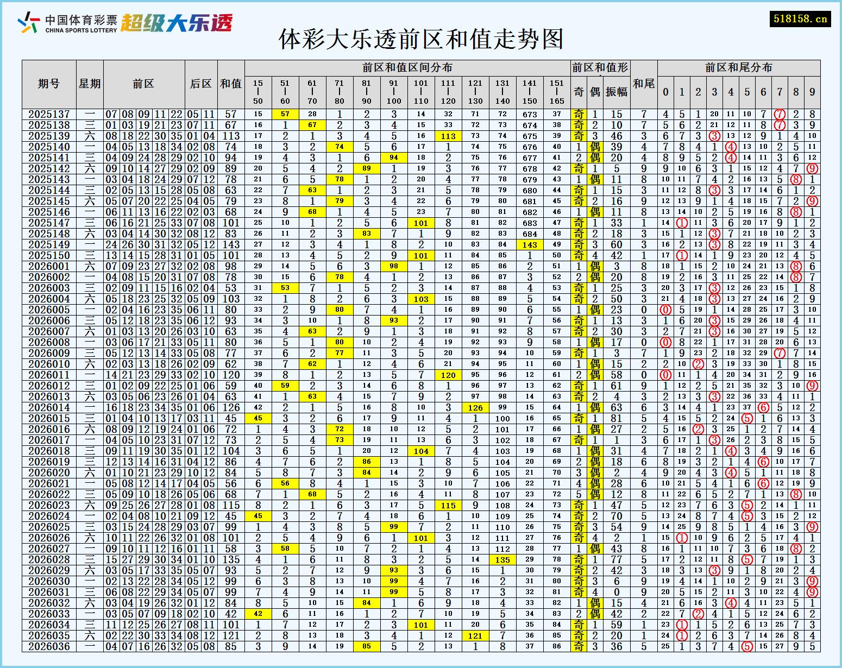Click the red-circled 7 in row 2025137

pyautogui.click(x=781, y=115)
